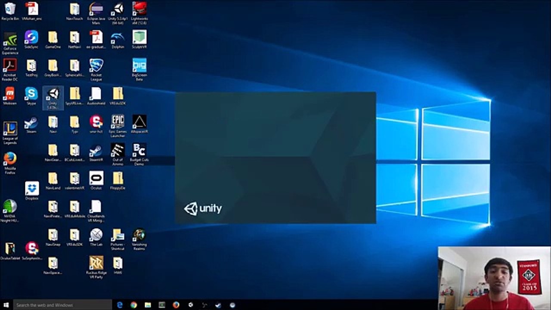
Task: Select the ee-graduat PDF document
Action: [x=96, y=40]
